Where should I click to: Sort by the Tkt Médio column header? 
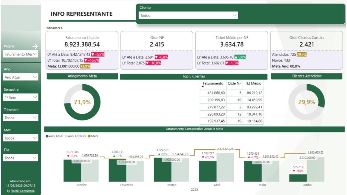coord(253,84)
